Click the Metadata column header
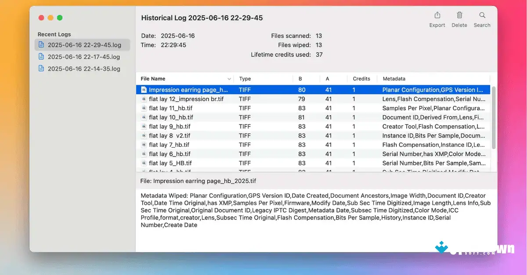 (393, 79)
